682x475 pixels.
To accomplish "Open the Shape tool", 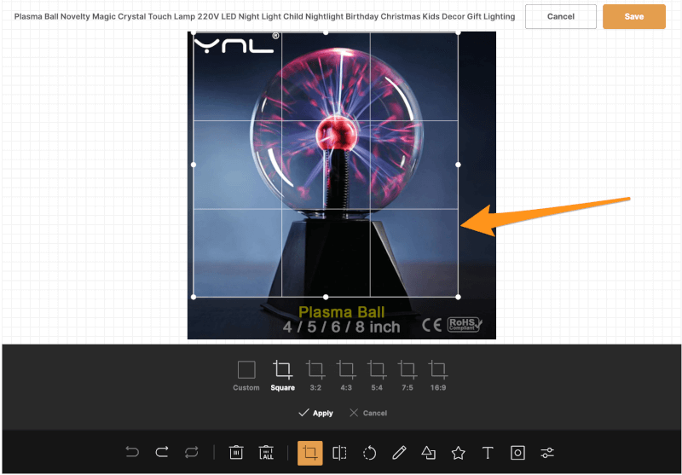I will 429,453.
